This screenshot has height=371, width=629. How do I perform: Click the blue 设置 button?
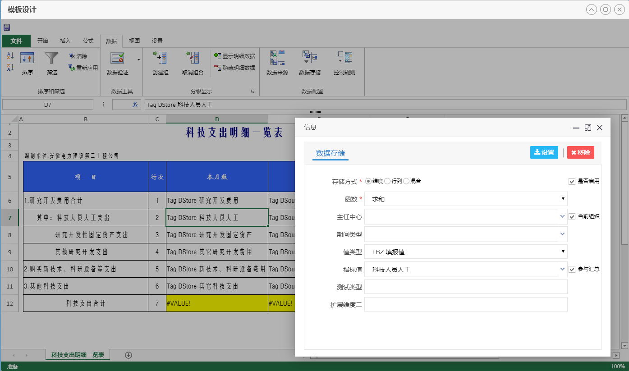[x=544, y=152]
